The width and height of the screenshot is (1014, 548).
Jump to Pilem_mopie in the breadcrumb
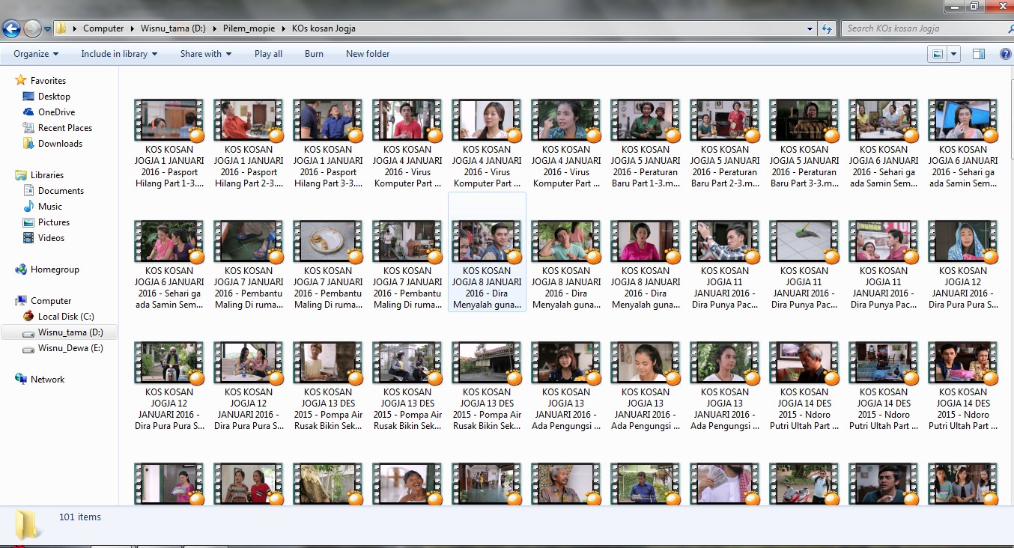pos(249,28)
